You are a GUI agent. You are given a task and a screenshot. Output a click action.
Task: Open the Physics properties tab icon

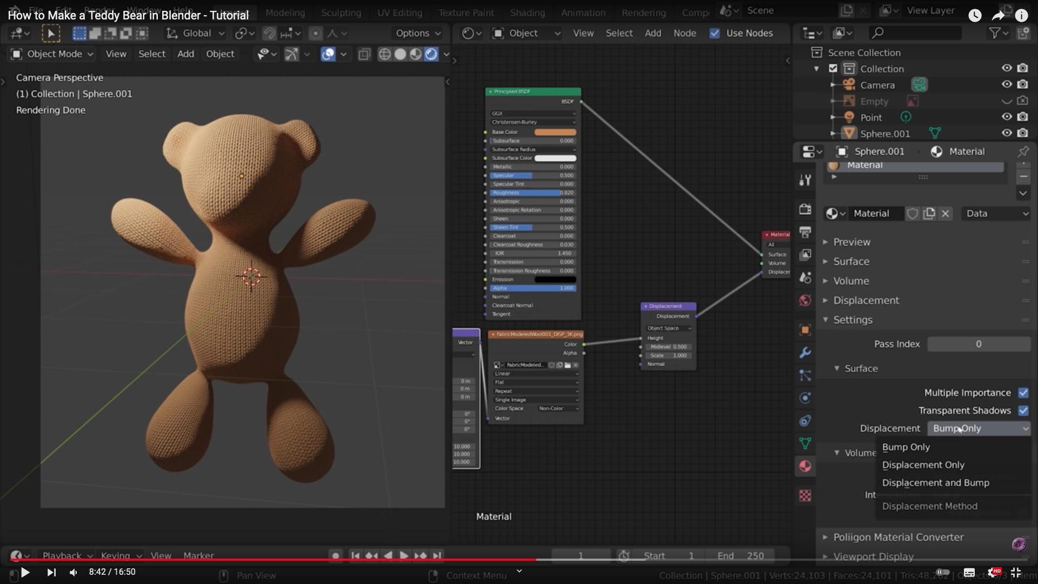(x=805, y=398)
